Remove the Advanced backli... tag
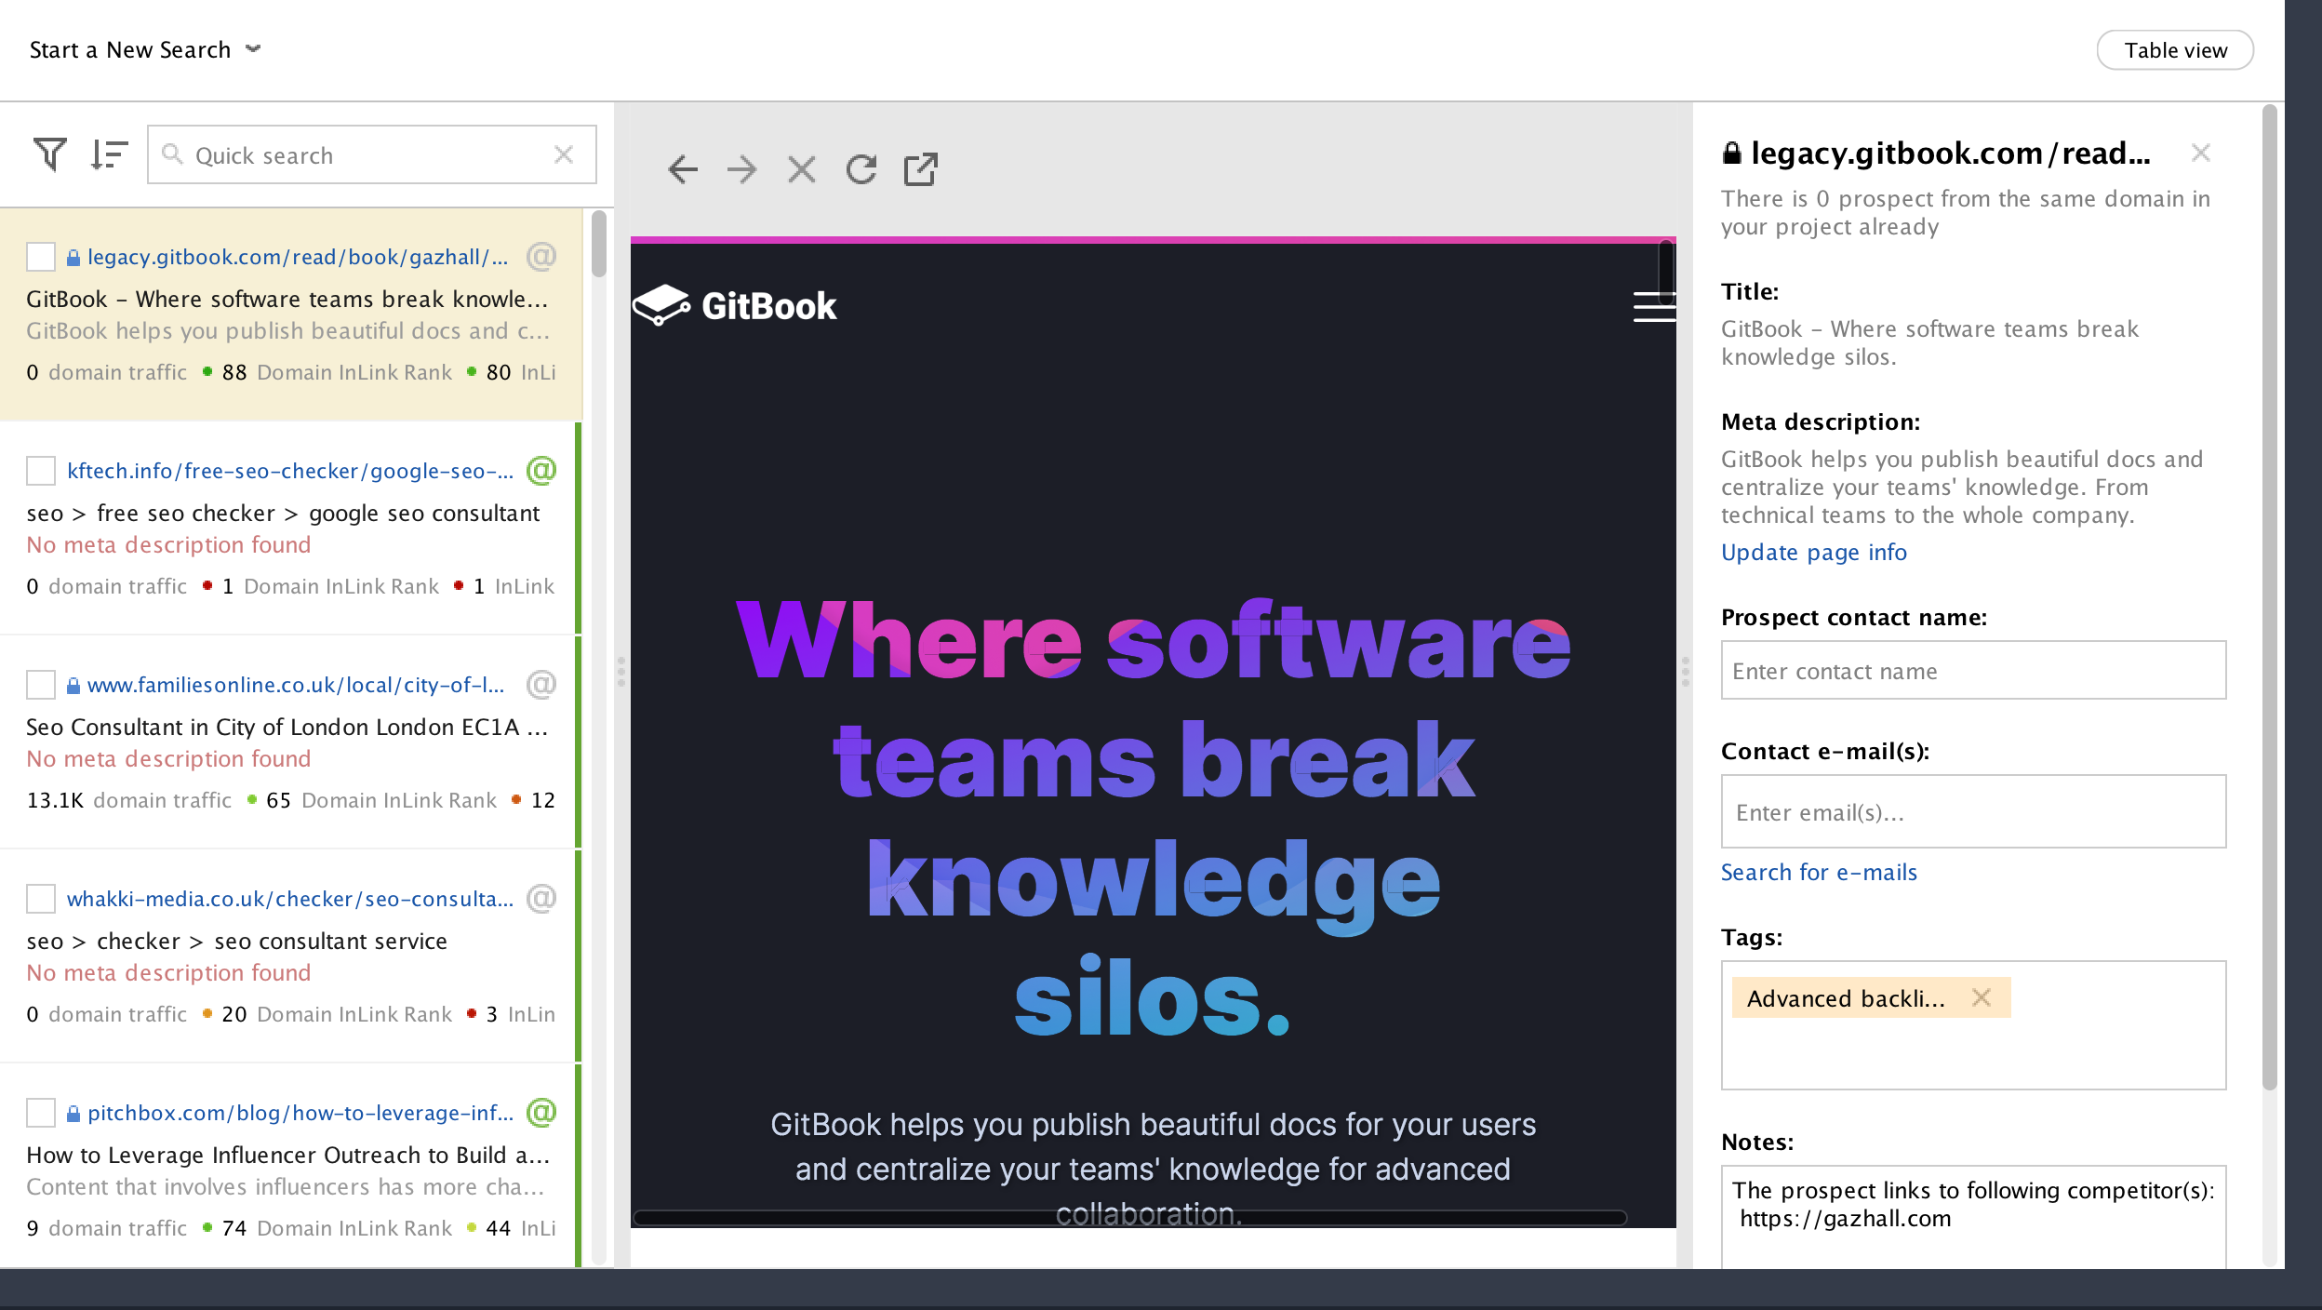The image size is (2322, 1310). coord(1982,997)
